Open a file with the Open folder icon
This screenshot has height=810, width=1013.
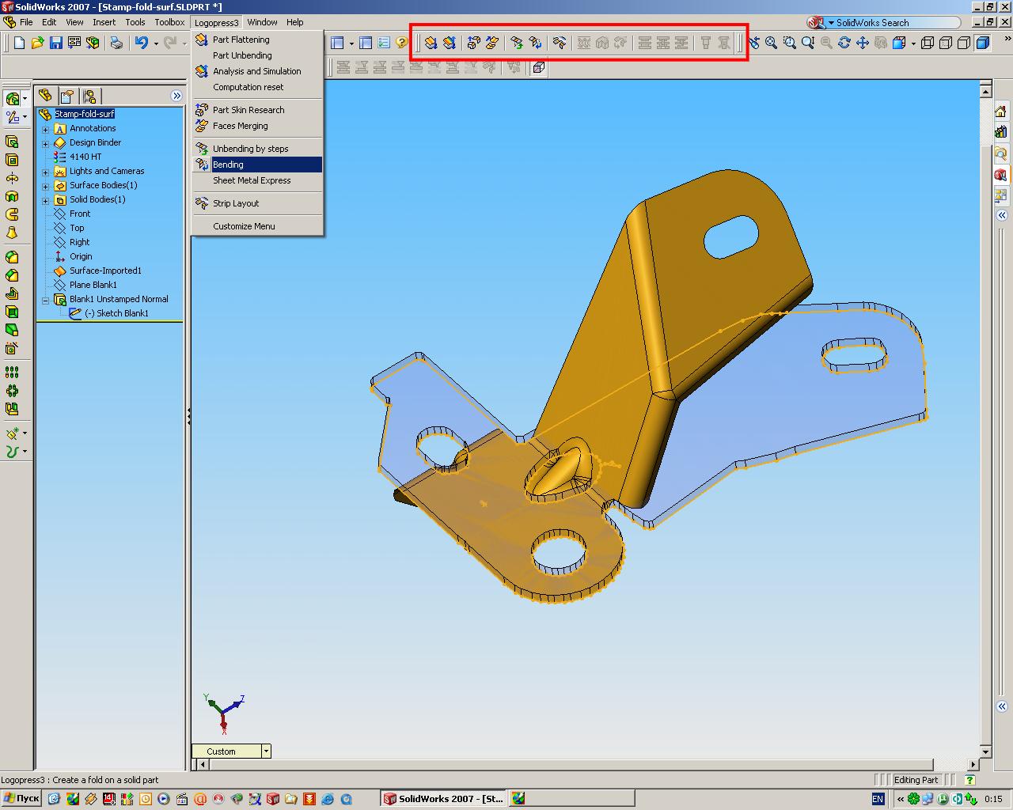[x=38, y=43]
